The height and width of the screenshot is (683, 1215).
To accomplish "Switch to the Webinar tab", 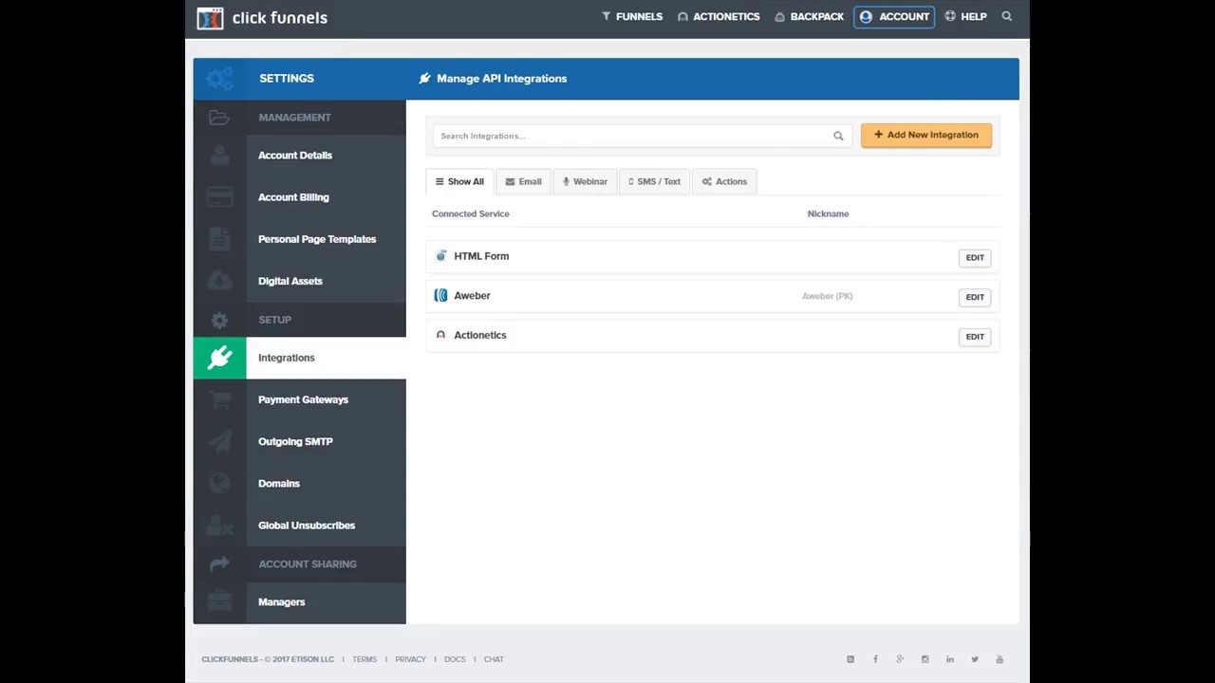I will tap(585, 181).
